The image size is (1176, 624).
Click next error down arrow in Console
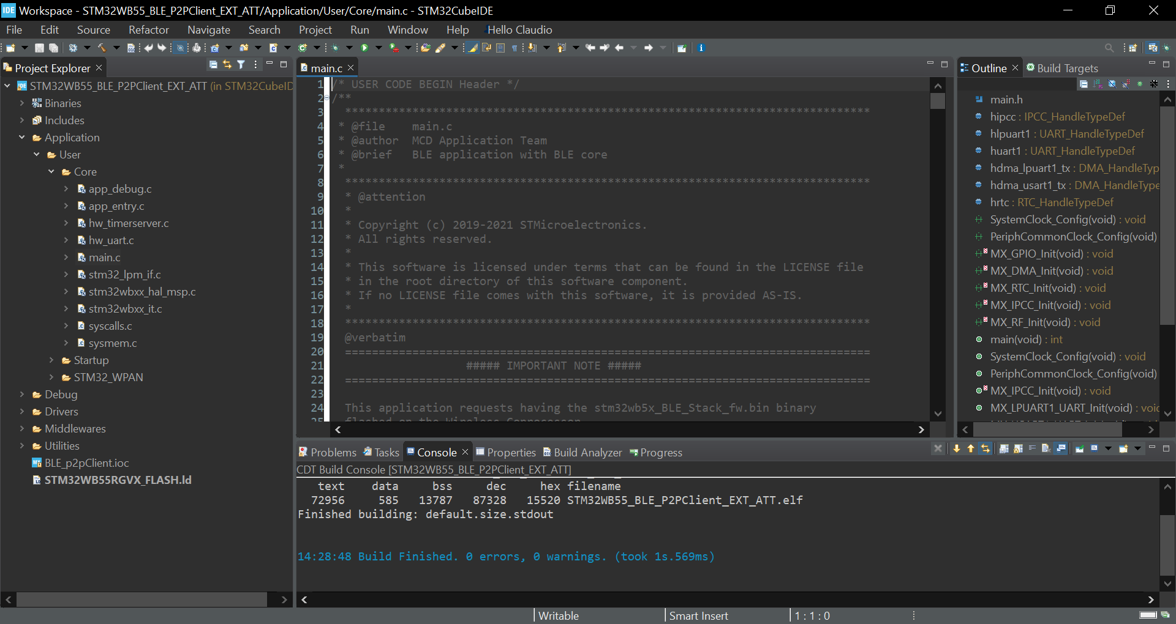tap(957, 449)
